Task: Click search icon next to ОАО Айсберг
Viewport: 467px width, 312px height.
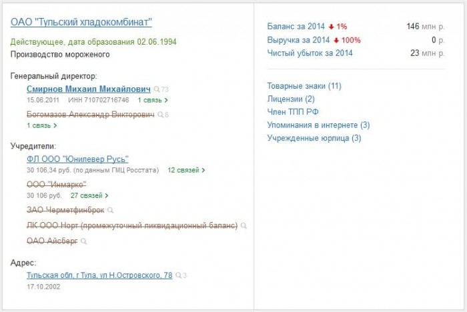Action: coord(83,241)
